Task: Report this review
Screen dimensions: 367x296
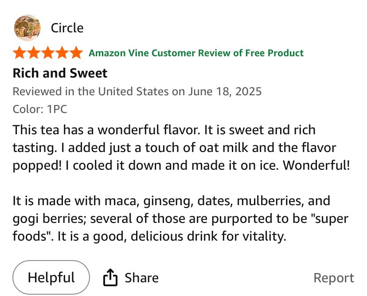Action: click(x=333, y=278)
